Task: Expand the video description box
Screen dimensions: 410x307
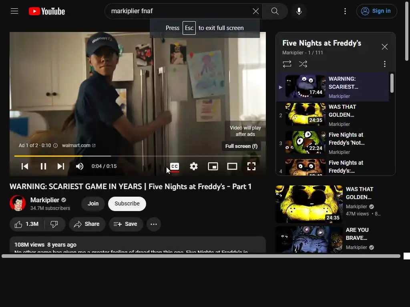Action: point(138,245)
